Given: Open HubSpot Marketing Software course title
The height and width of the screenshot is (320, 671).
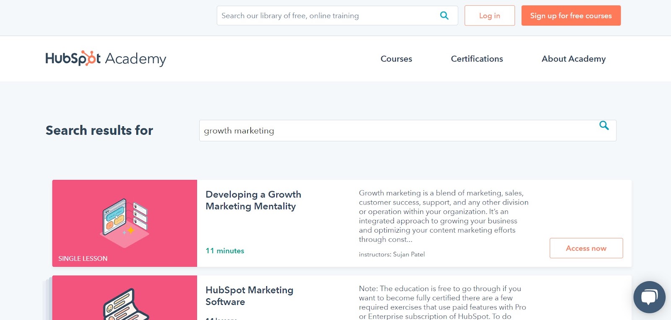Looking at the screenshot, I should click(x=250, y=296).
